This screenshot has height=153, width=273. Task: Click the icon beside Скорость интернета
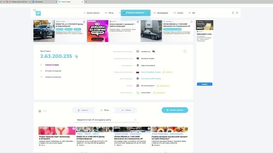click(41, 77)
